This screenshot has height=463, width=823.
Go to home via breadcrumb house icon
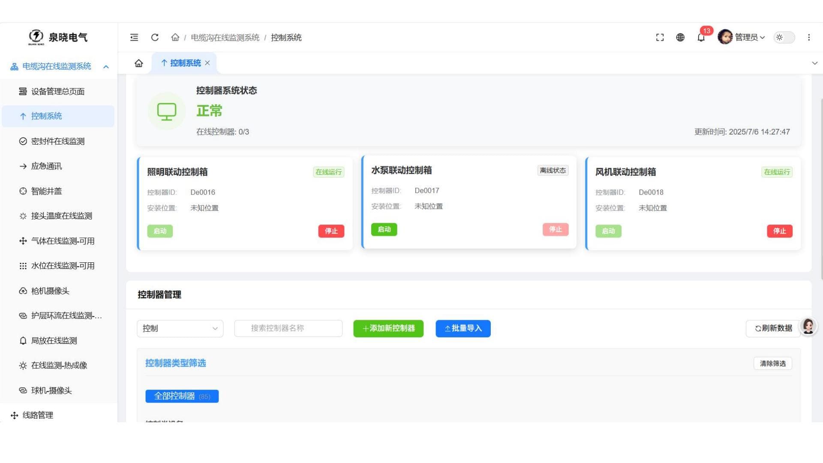coord(175,37)
